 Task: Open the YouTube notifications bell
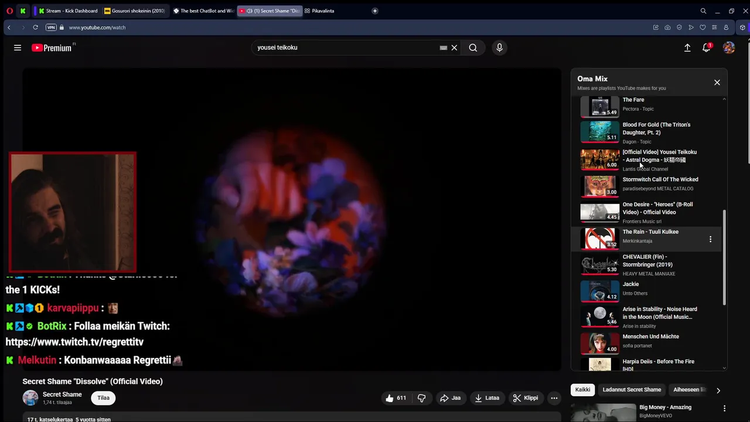[x=707, y=47]
